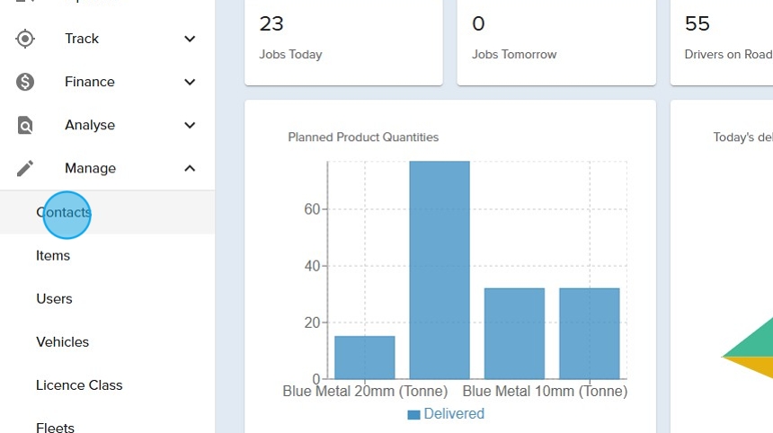Click the tallest bar in the chart
Screen dimensions: 773x433
440,270
